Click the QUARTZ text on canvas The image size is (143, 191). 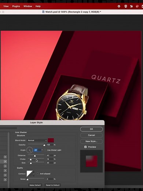[x=106, y=79]
